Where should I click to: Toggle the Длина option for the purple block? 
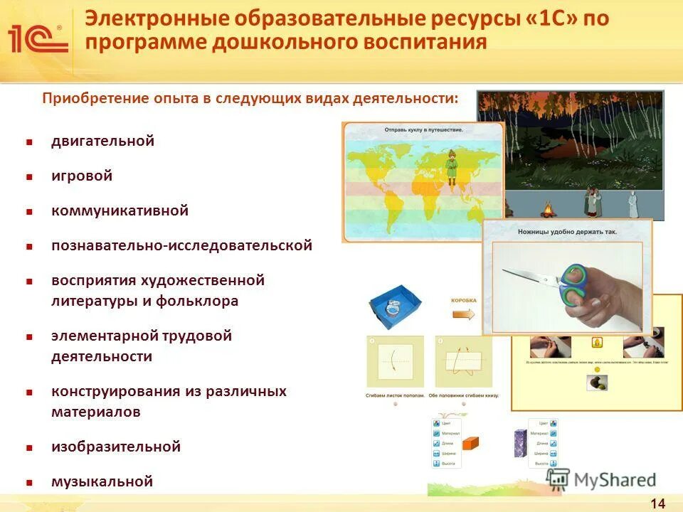pos(553,443)
